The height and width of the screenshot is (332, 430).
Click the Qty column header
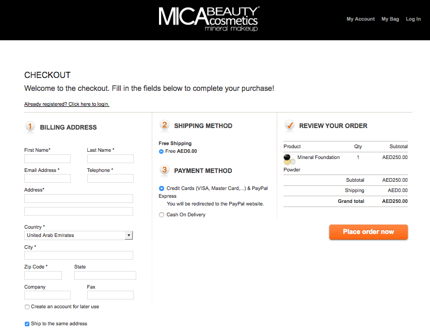tap(358, 147)
